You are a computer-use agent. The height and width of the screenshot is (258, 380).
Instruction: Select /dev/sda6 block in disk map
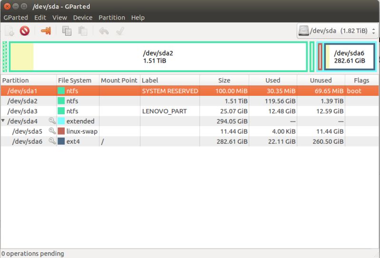349,57
